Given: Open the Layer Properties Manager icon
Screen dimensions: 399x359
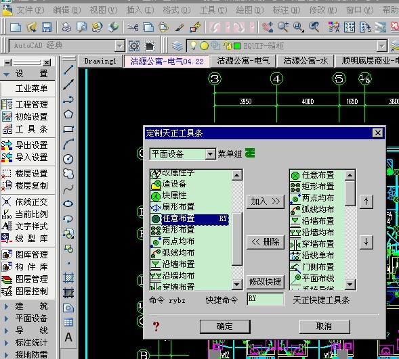Looking at the screenshot, I should [x=177, y=46].
